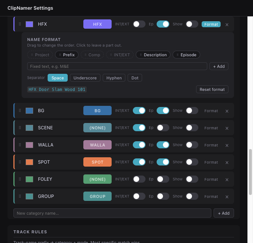
Task: Expand the Format panel for FOLEY
Action: coord(211,179)
